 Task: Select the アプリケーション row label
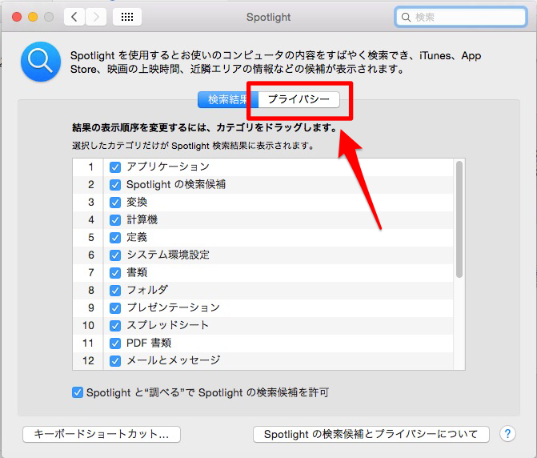[168, 167]
